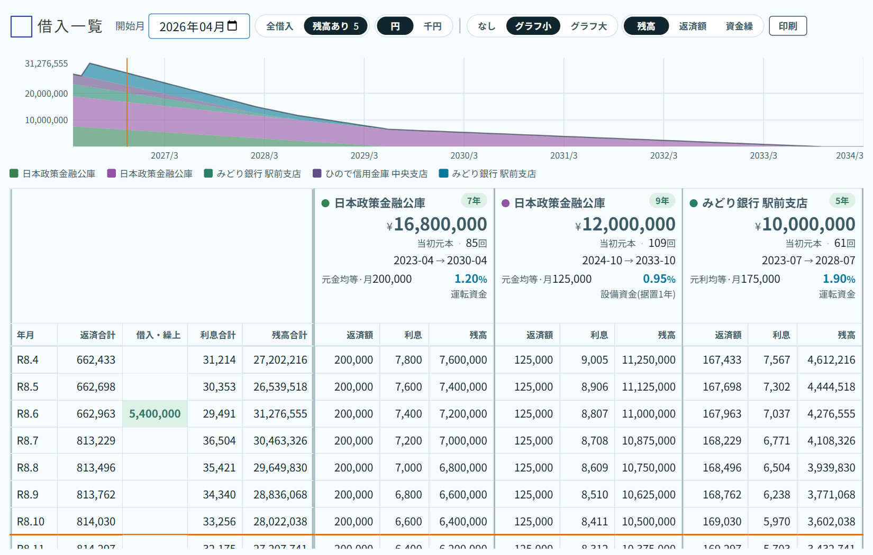Viewport: 873px width, 555px height.
Task: Select the 全借入 filter option
Action: (x=279, y=26)
